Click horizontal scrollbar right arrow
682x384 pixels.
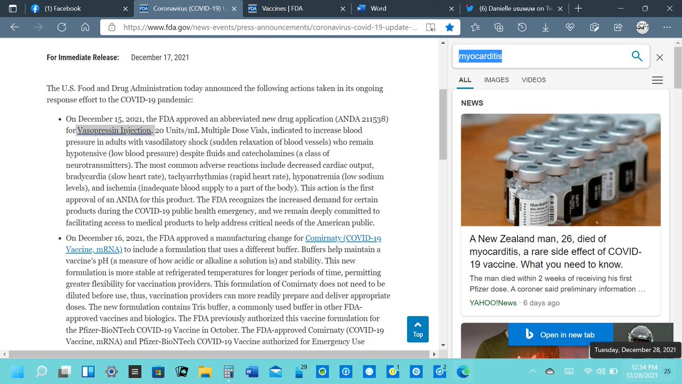point(433,354)
